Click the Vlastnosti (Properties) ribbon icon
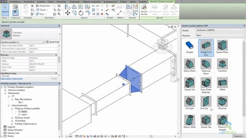The height and width of the screenshot is (138, 246). pos(15,13)
